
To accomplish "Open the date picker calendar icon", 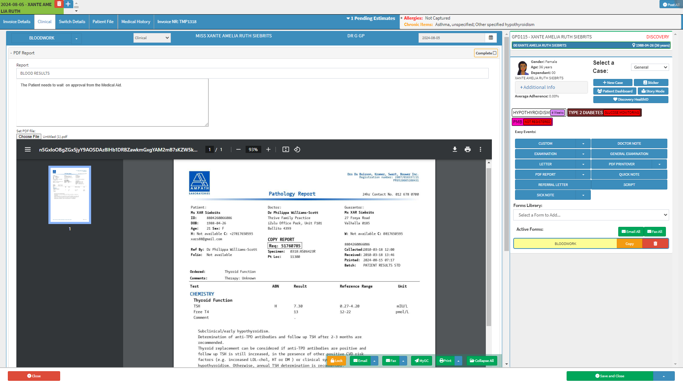I will click(x=491, y=38).
